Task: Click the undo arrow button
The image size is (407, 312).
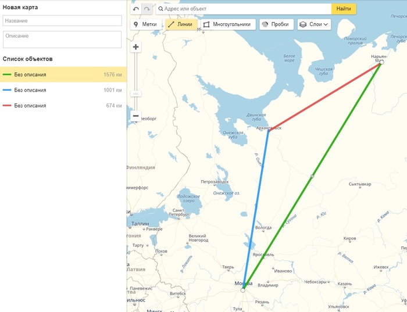Action: coord(136,9)
